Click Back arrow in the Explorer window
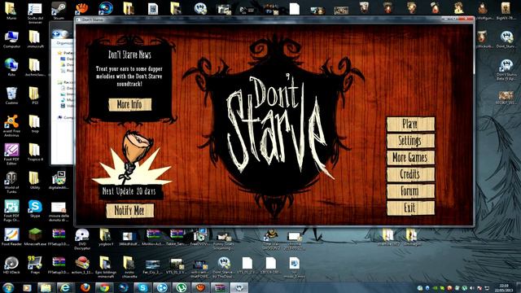The width and height of the screenshot is (521, 293). 56,33
